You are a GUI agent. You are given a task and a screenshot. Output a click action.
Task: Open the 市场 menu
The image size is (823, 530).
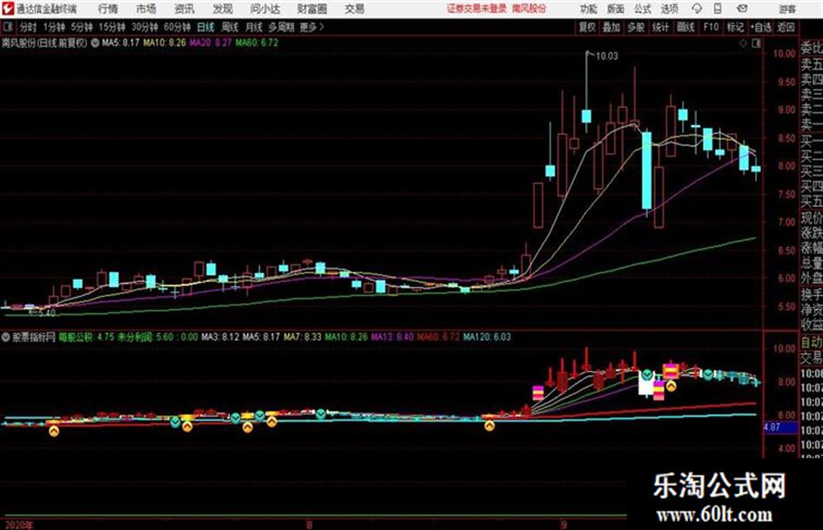146,9
